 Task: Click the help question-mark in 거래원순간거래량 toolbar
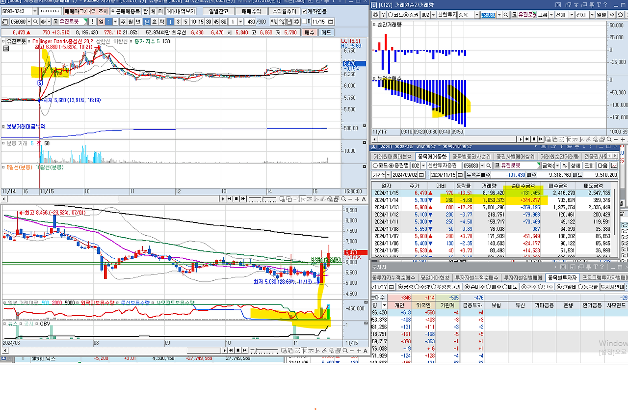pyautogui.click(x=383, y=15)
